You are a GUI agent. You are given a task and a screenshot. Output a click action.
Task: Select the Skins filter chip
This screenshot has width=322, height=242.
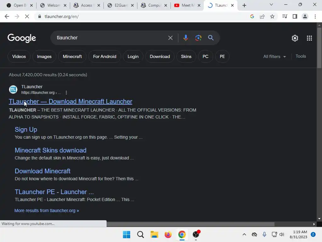pyautogui.click(x=186, y=56)
